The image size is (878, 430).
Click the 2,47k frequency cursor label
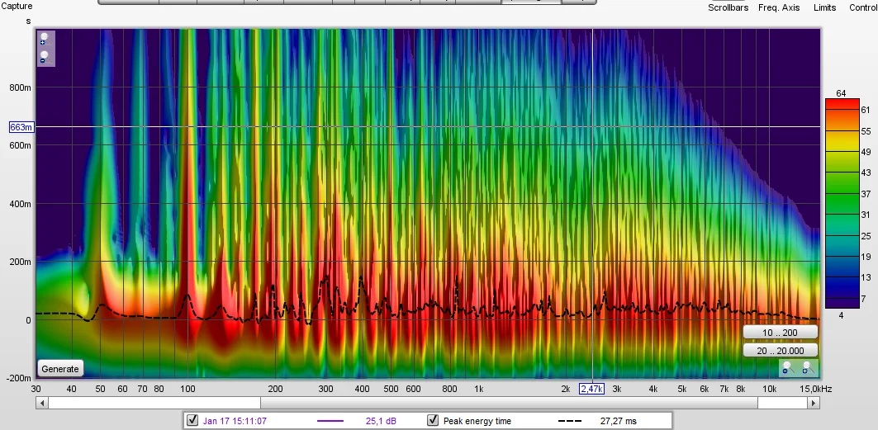[592, 390]
